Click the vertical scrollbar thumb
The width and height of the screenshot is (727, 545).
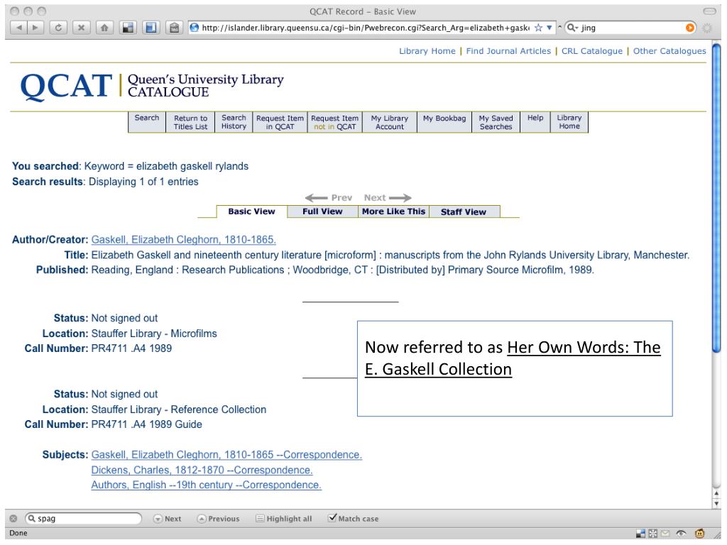(717, 199)
